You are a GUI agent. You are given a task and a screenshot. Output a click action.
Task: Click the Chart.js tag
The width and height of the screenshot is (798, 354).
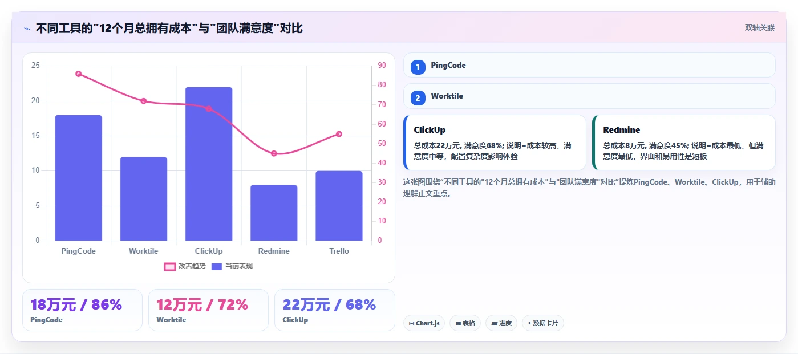[x=424, y=323]
